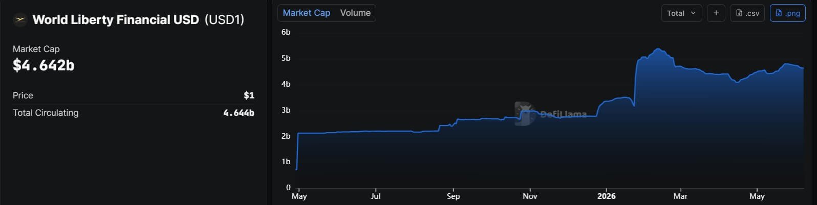Click the Jul x-axis label
This screenshot has width=817, height=205.
(x=376, y=196)
